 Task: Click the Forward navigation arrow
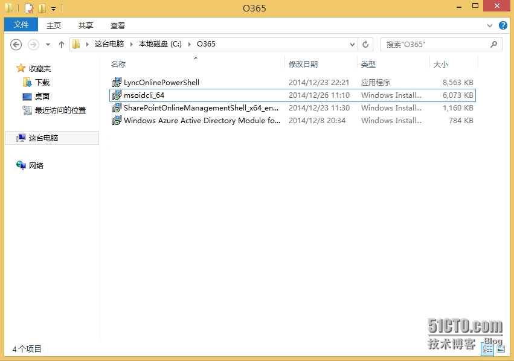click(33, 44)
